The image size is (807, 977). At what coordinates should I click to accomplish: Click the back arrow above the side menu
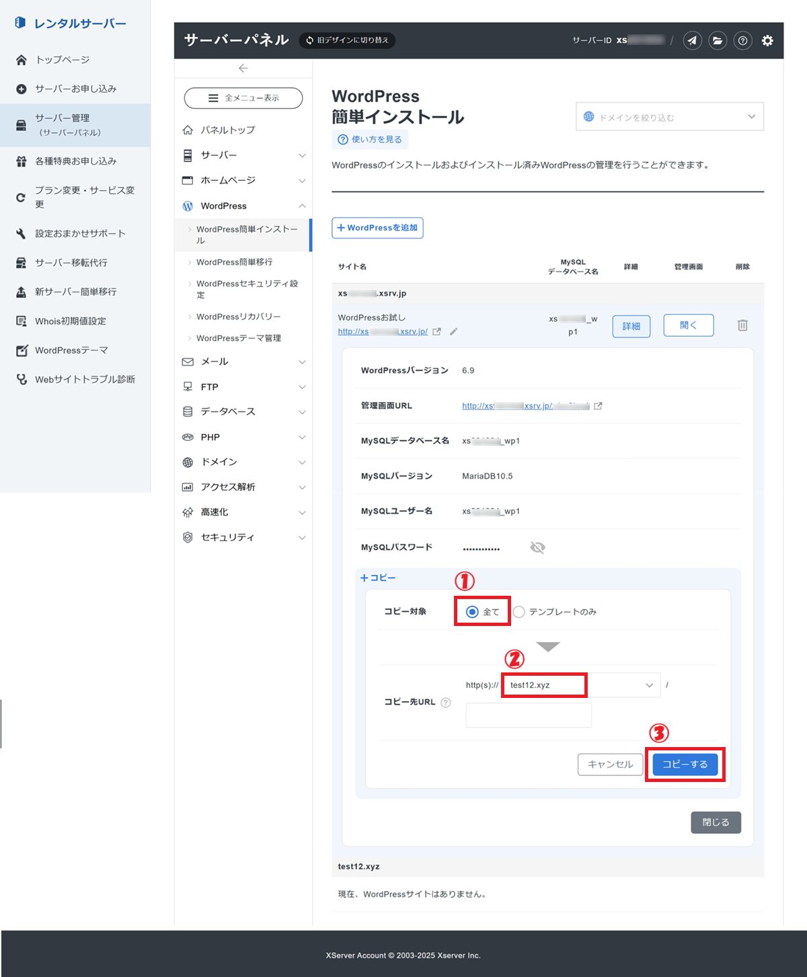[x=243, y=69]
